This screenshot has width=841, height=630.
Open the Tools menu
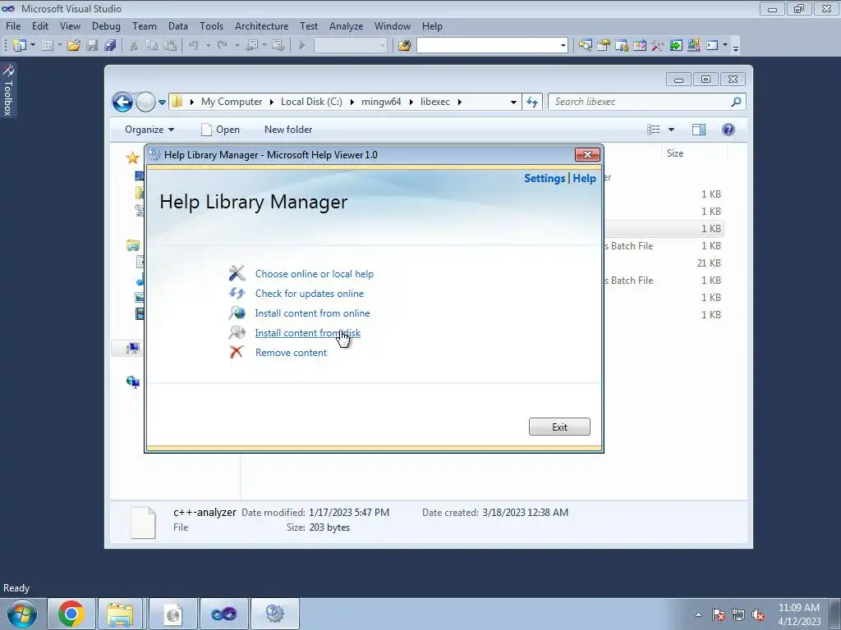(211, 26)
